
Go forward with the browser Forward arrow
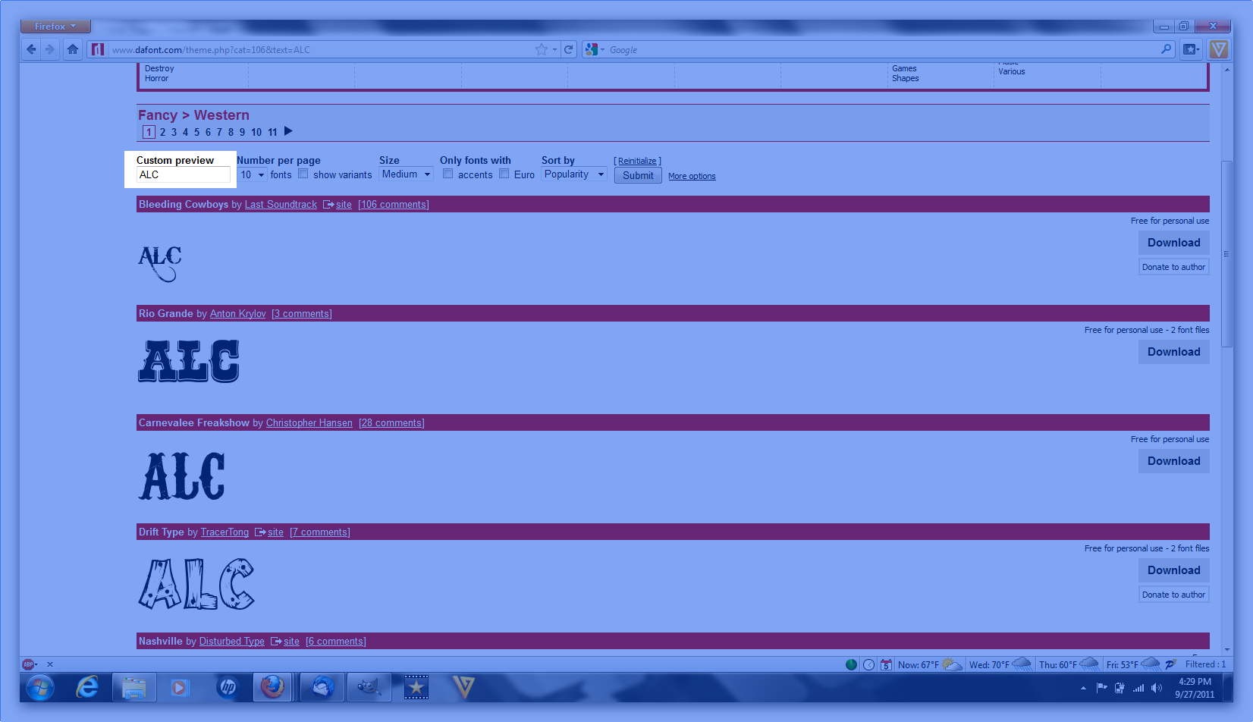coord(50,49)
